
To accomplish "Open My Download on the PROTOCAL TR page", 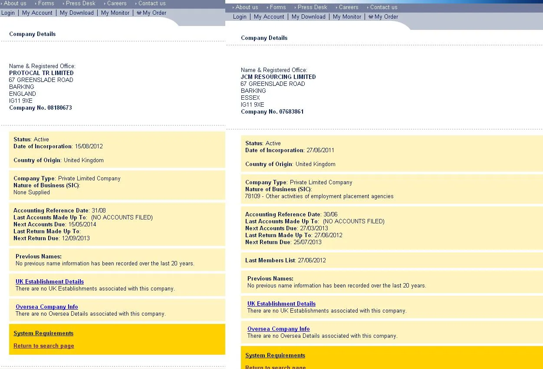I will pyautogui.click(x=77, y=13).
